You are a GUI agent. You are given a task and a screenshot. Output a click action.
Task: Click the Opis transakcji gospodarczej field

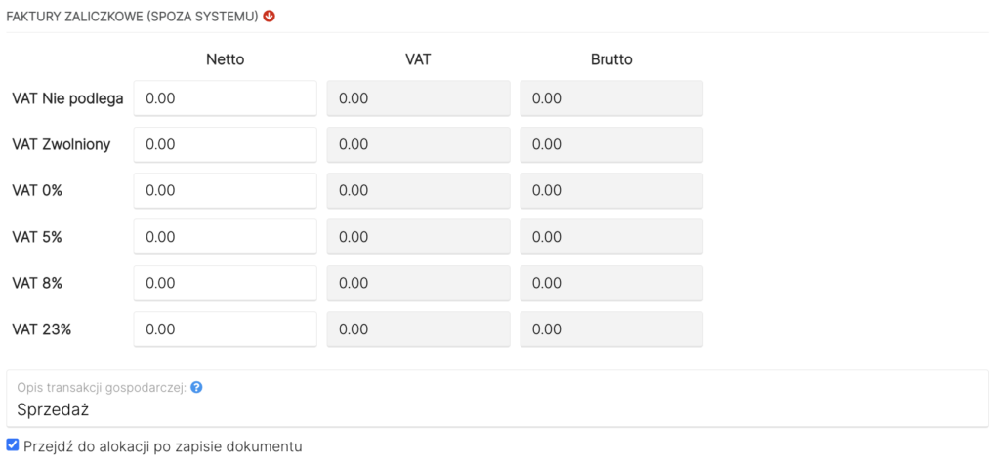[498, 409]
